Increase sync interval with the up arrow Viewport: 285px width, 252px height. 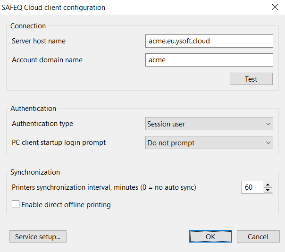pyautogui.click(x=268, y=185)
